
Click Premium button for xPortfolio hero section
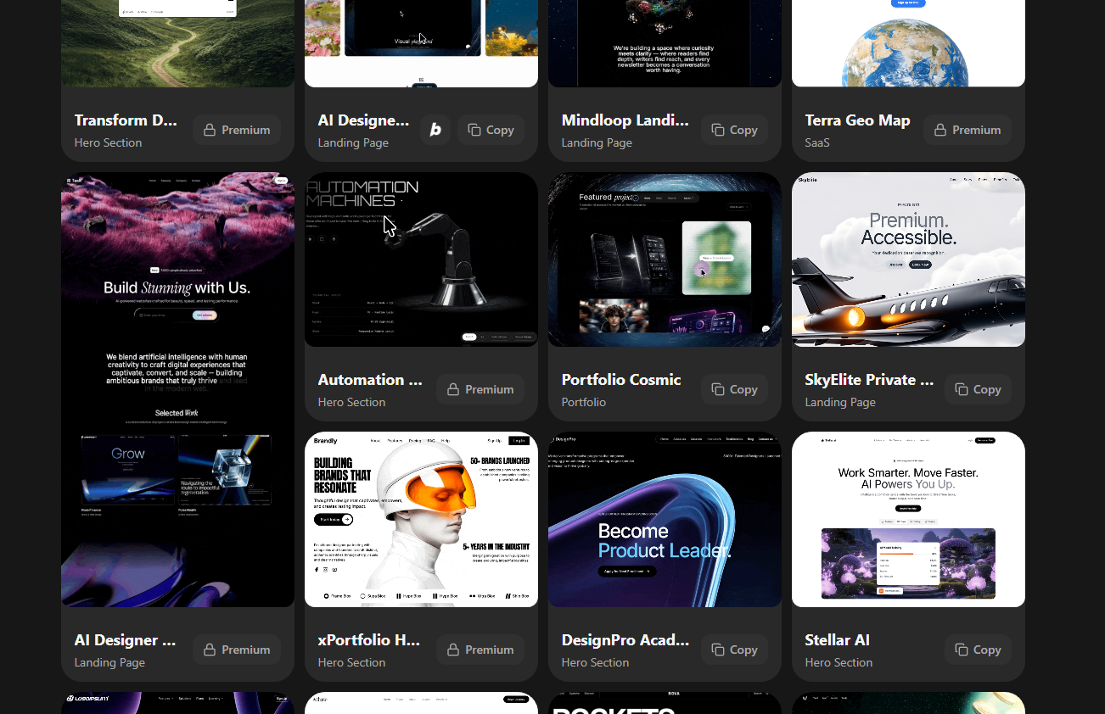point(480,650)
